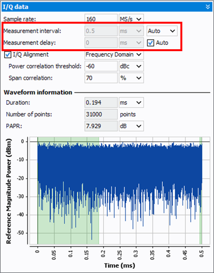The width and height of the screenshot is (214, 273).
Task: Open the Frequency Domain alignment dropdown
Action: pyautogui.click(x=114, y=55)
